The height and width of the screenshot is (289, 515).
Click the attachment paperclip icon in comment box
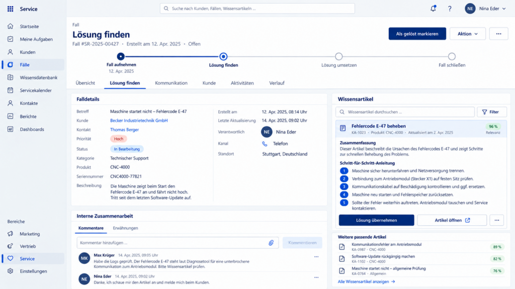point(271,243)
